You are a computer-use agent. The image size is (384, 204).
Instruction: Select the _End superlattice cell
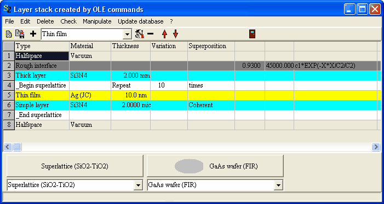coord(42,115)
